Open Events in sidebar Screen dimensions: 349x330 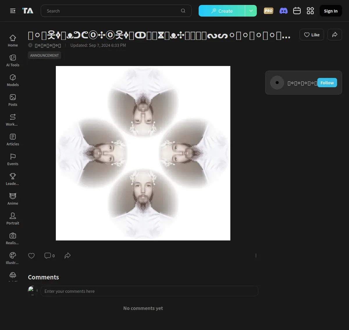[13, 159]
